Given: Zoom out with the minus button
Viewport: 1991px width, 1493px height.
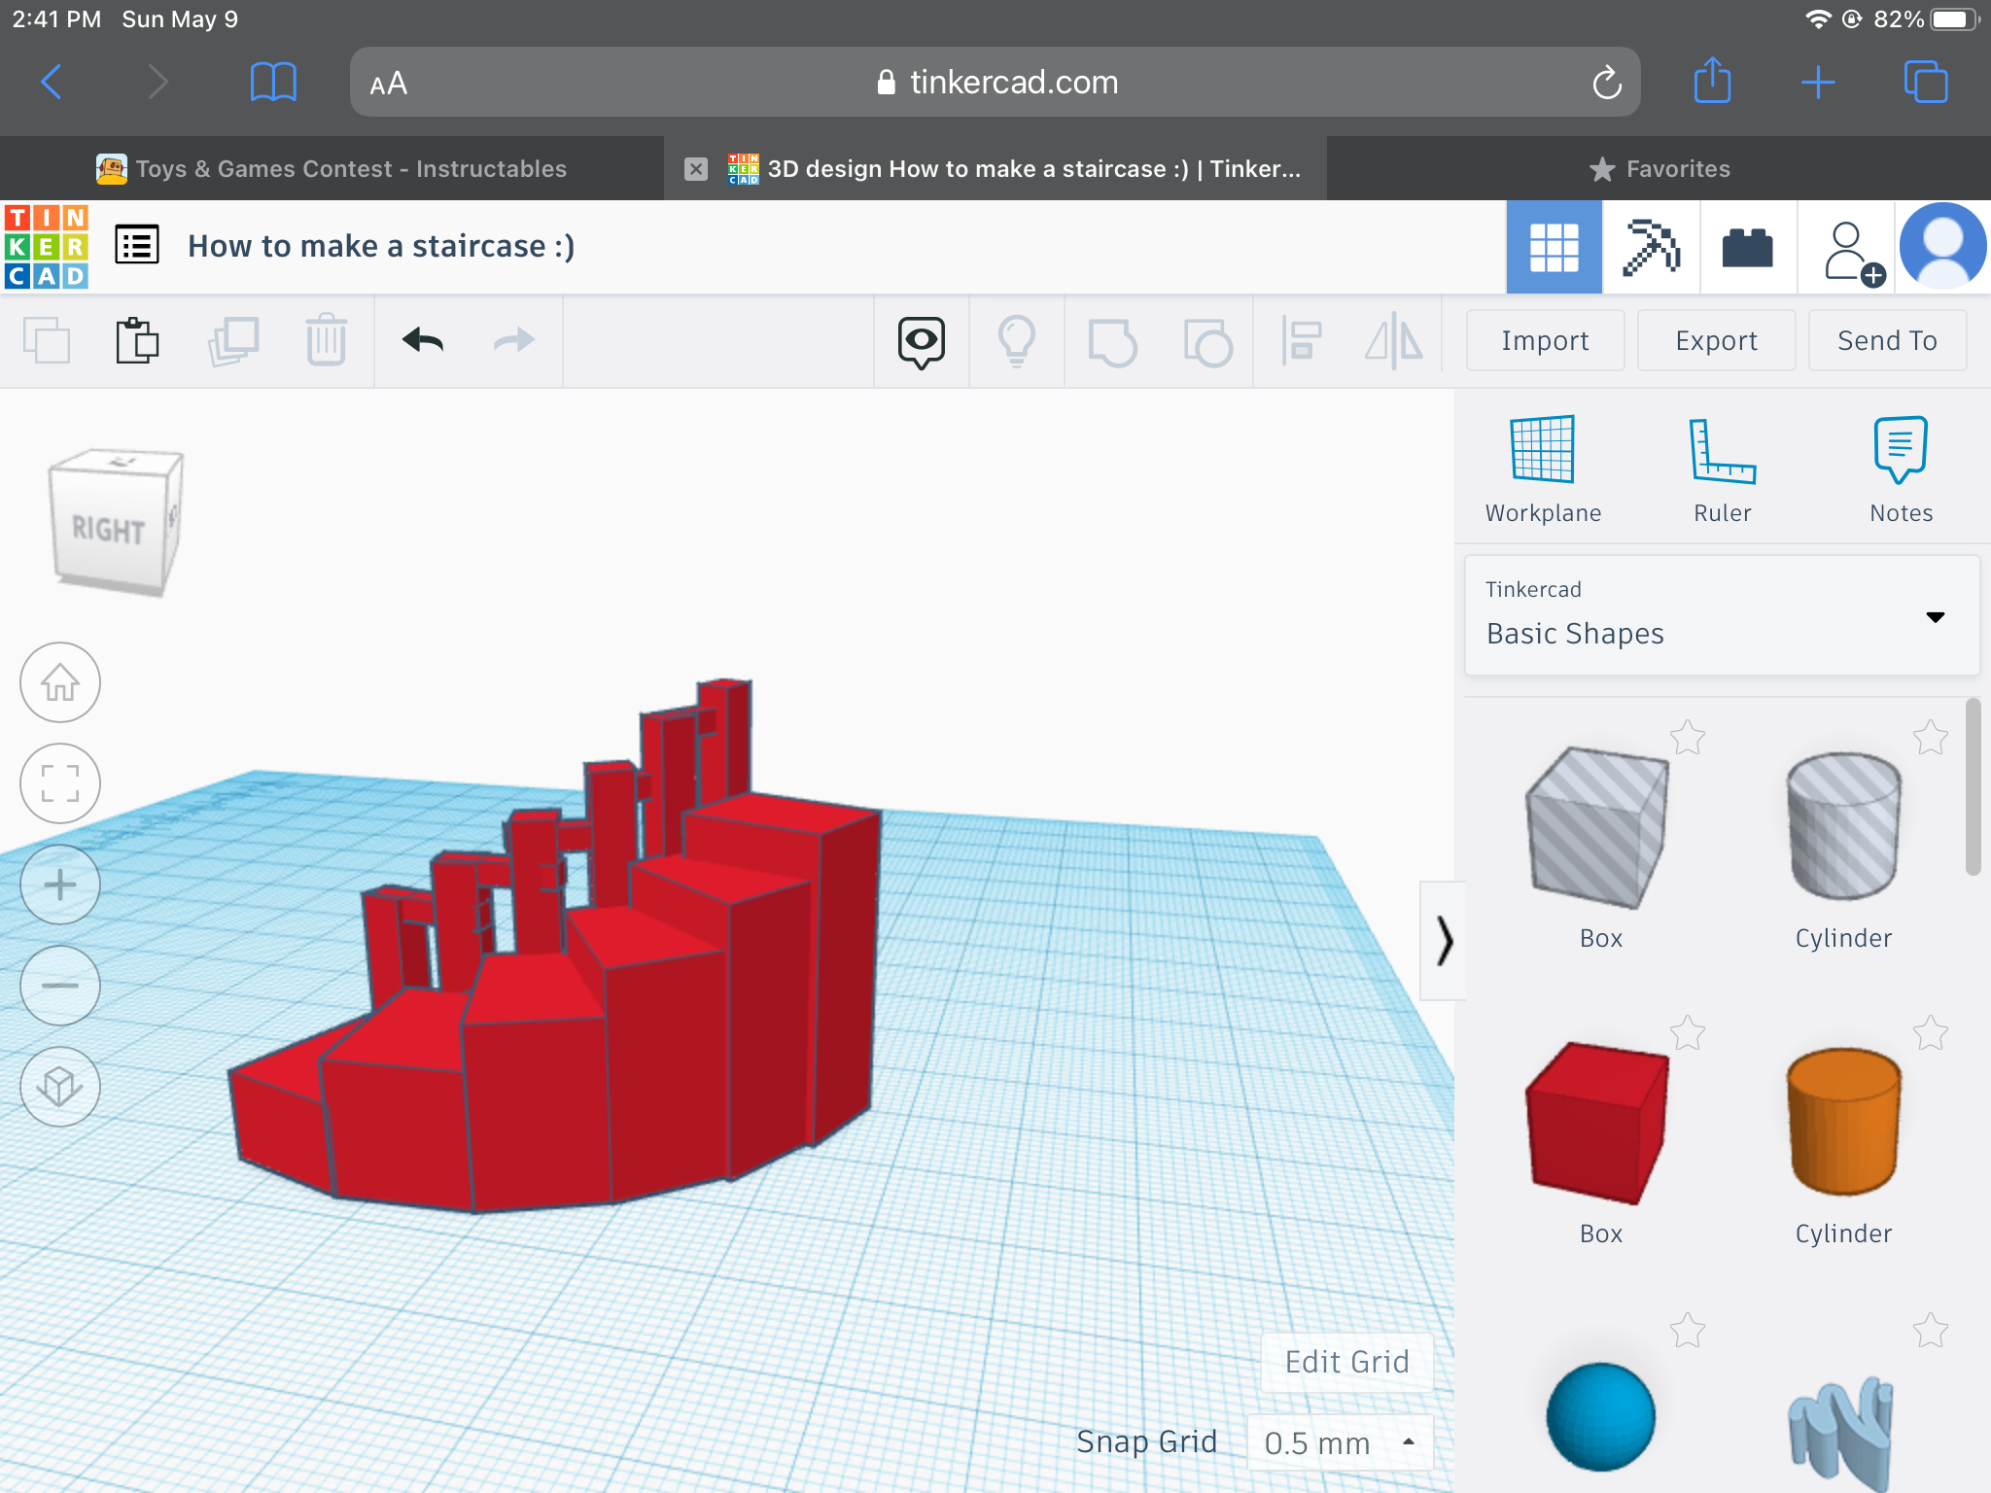Looking at the screenshot, I should coord(60,986).
